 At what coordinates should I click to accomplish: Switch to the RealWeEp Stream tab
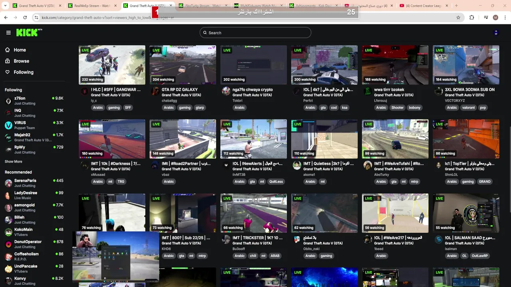[x=91, y=6]
